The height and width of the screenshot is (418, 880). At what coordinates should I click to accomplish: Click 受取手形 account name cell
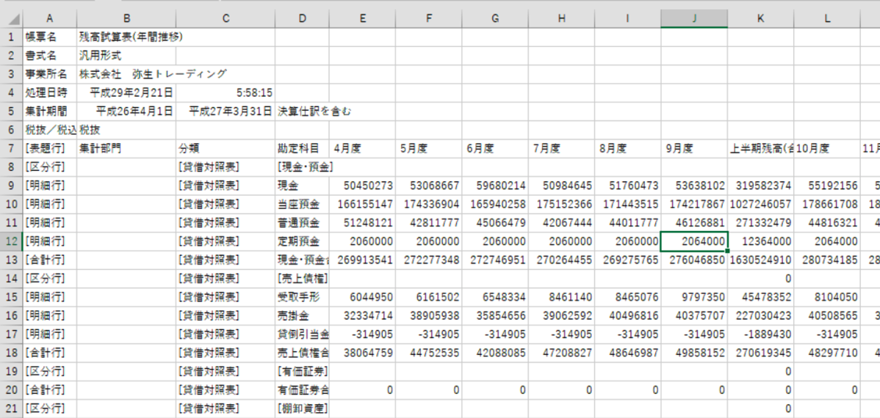pos(303,298)
